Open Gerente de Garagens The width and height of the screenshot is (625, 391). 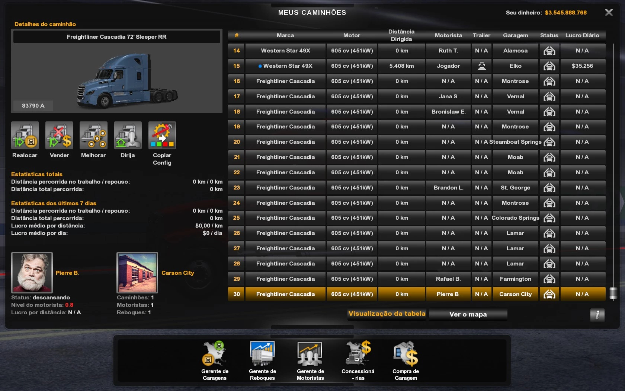[215, 354]
